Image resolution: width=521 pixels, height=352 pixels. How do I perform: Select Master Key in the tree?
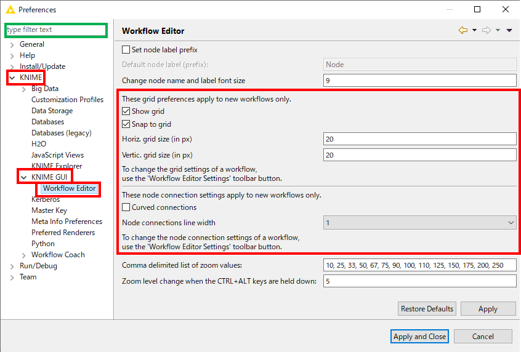click(49, 210)
